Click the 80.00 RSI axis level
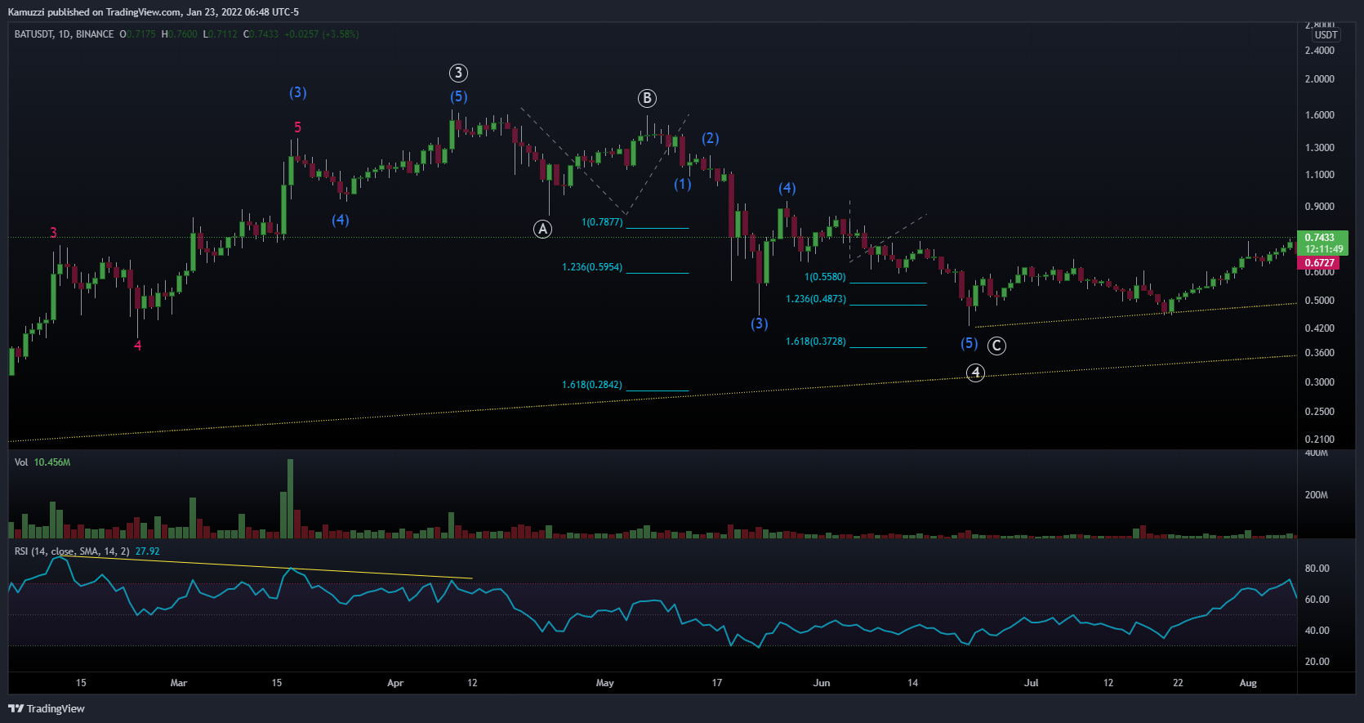The height and width of the screenshot is (723, 1364). pos(1317,569)
